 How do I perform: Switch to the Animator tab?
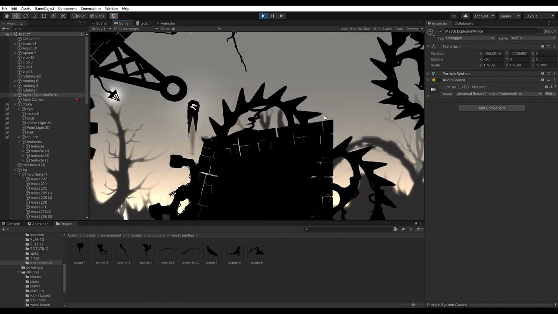coord(165,23)
